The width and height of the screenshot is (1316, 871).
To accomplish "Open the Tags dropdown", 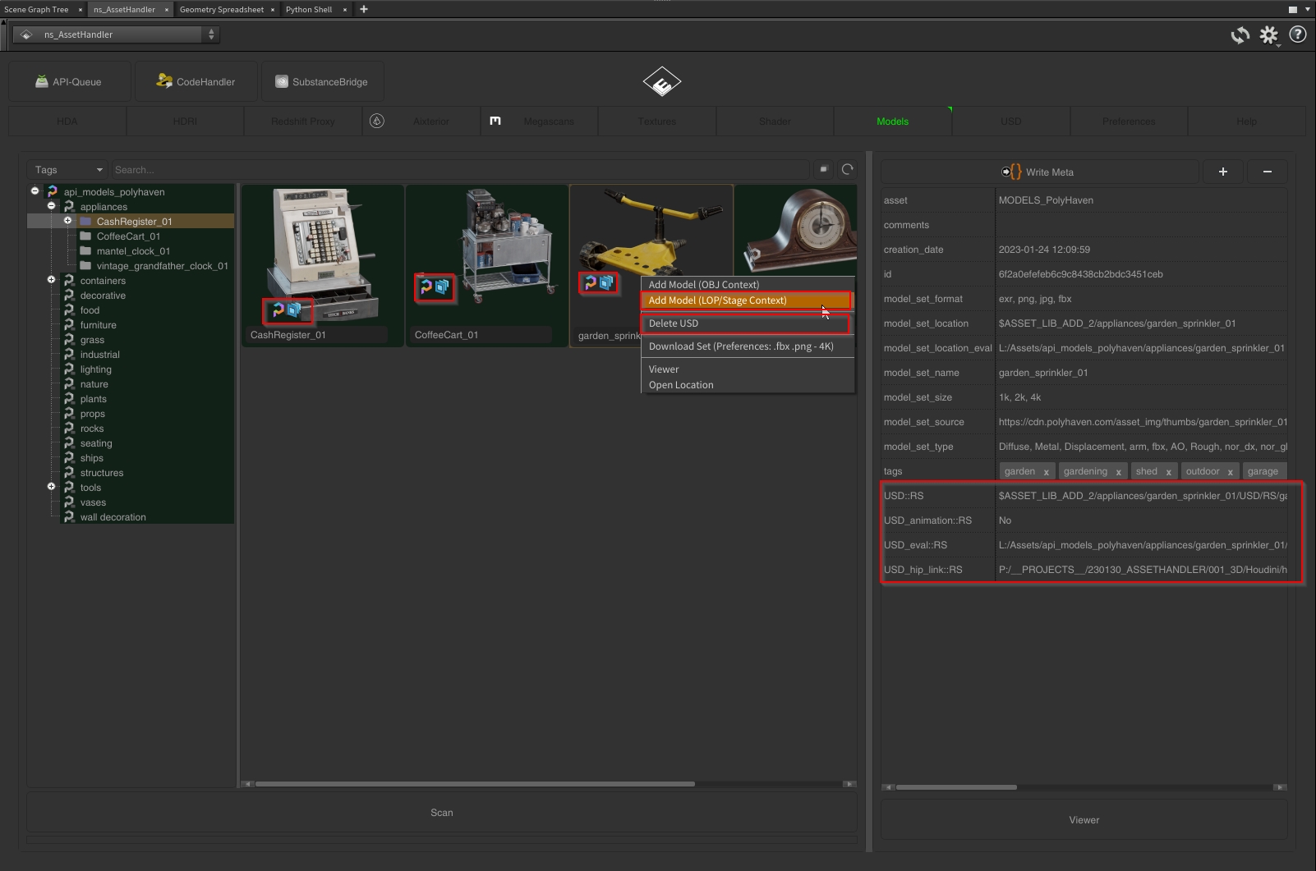I will point(68,170).
